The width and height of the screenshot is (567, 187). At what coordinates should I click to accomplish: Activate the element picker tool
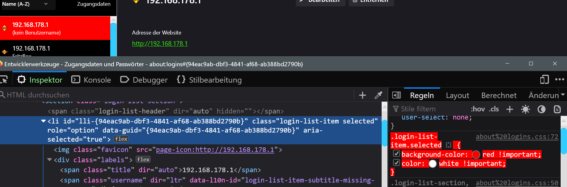pos(4,80)
